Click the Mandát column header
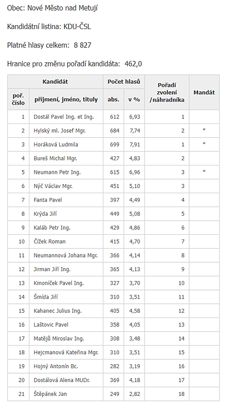This screenshot has height=408, width=227. 204,92
